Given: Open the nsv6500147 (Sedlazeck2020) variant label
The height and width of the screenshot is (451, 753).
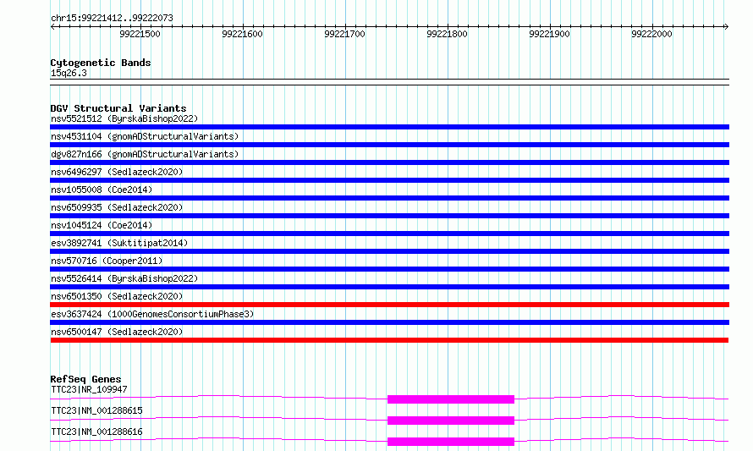Looking at the screenshot, I should click(x=117, y=332).
